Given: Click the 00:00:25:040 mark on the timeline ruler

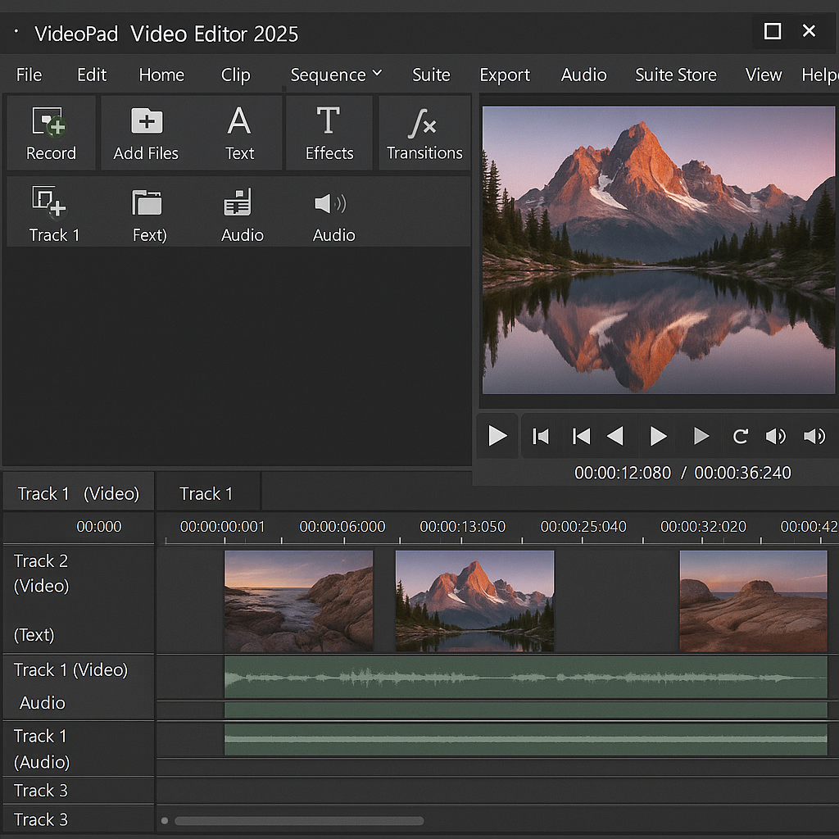Looking at the screenshot, I should click(x=583, y=527).
